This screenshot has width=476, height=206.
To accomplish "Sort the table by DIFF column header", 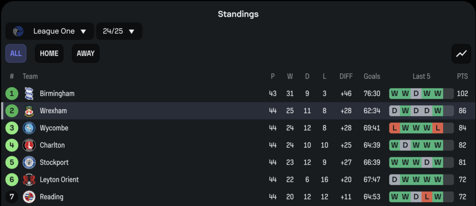I will (346, 77).
